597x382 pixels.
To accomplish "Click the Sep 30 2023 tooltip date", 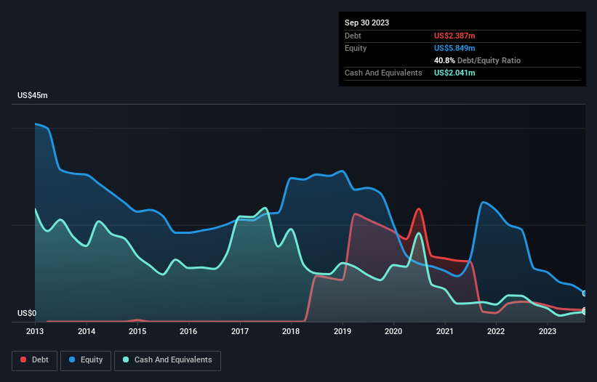I will (366, 23).
